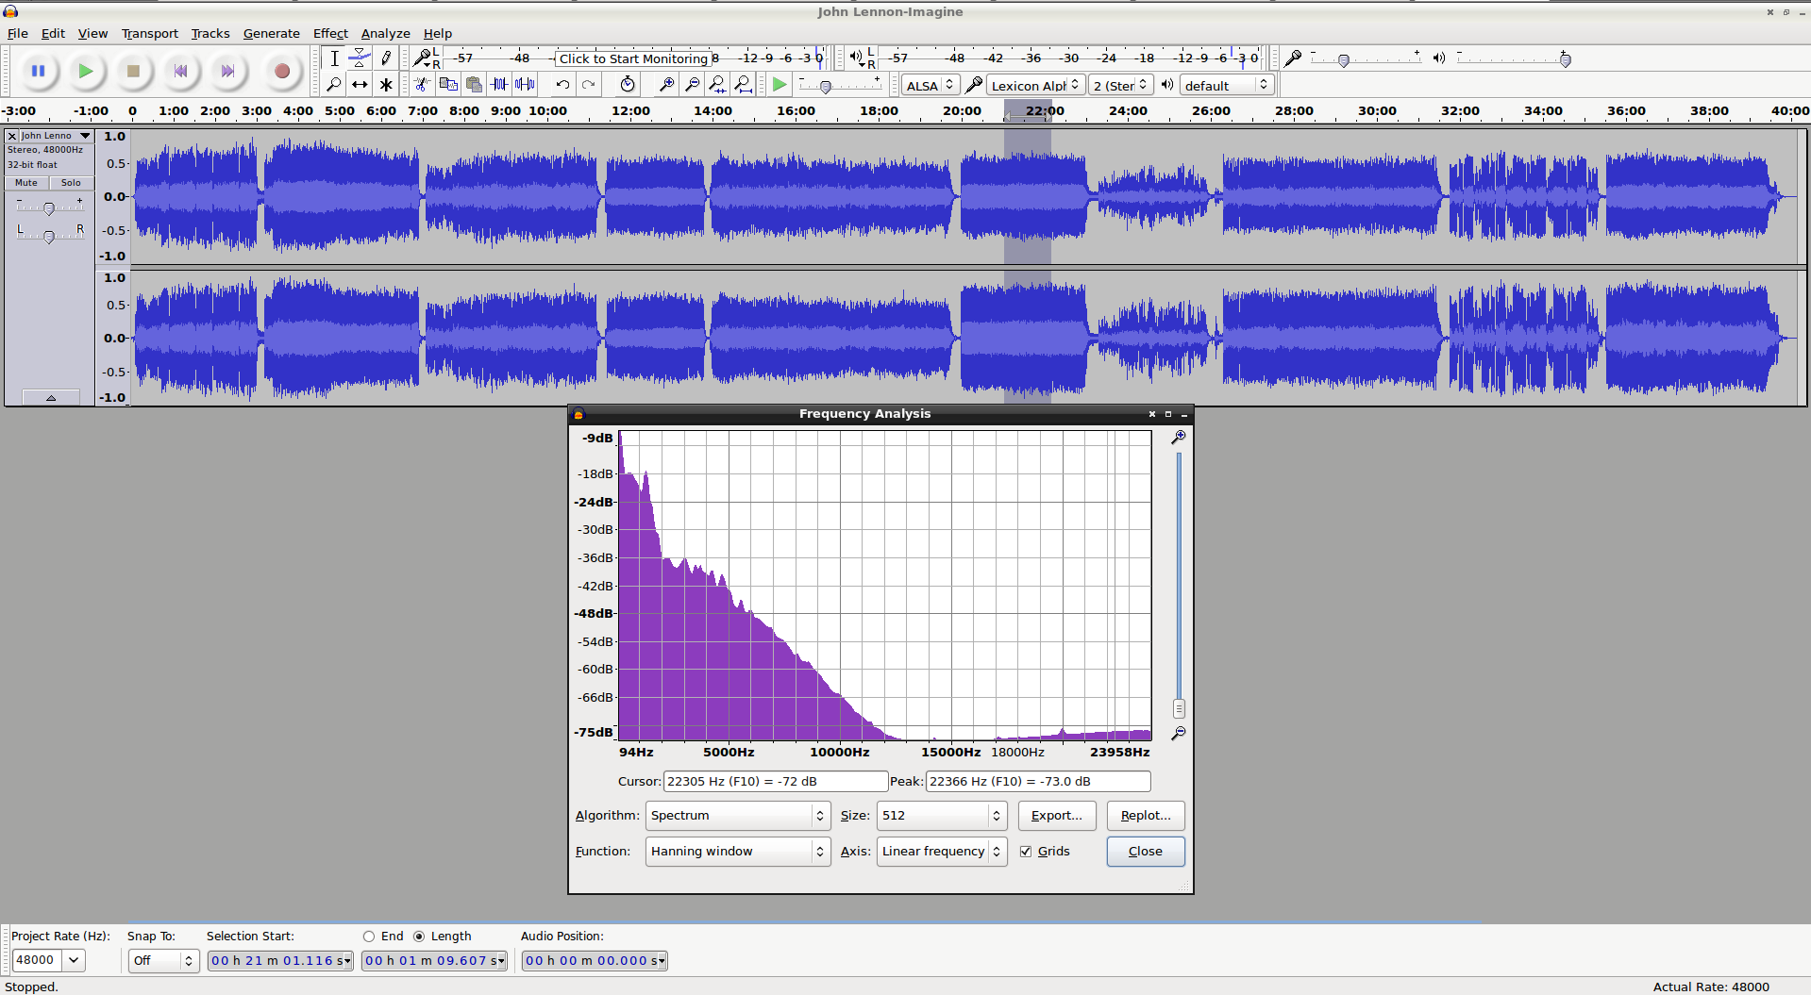Open the Algorithm Spectrum dropdown
The width and height of the screenshot is (1811, 995).
click(738, 816)
